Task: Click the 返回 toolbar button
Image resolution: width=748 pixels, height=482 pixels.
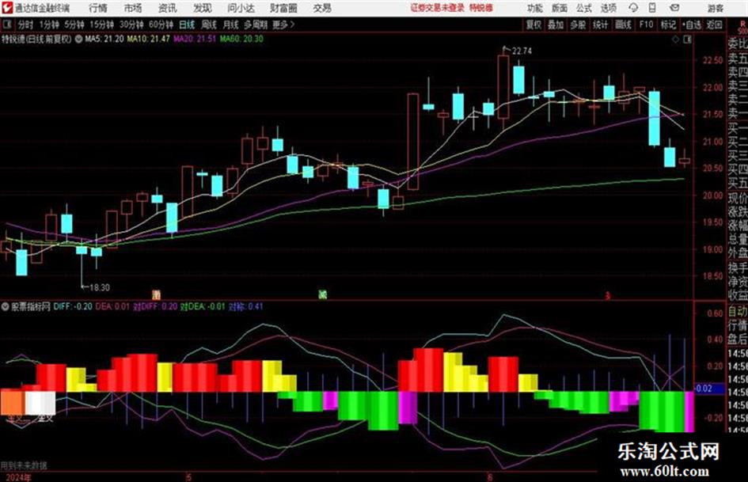Action: click(714, 25)
